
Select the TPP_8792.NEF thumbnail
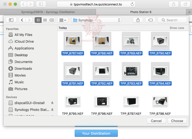pyautogui.click(x=102, y=71)
